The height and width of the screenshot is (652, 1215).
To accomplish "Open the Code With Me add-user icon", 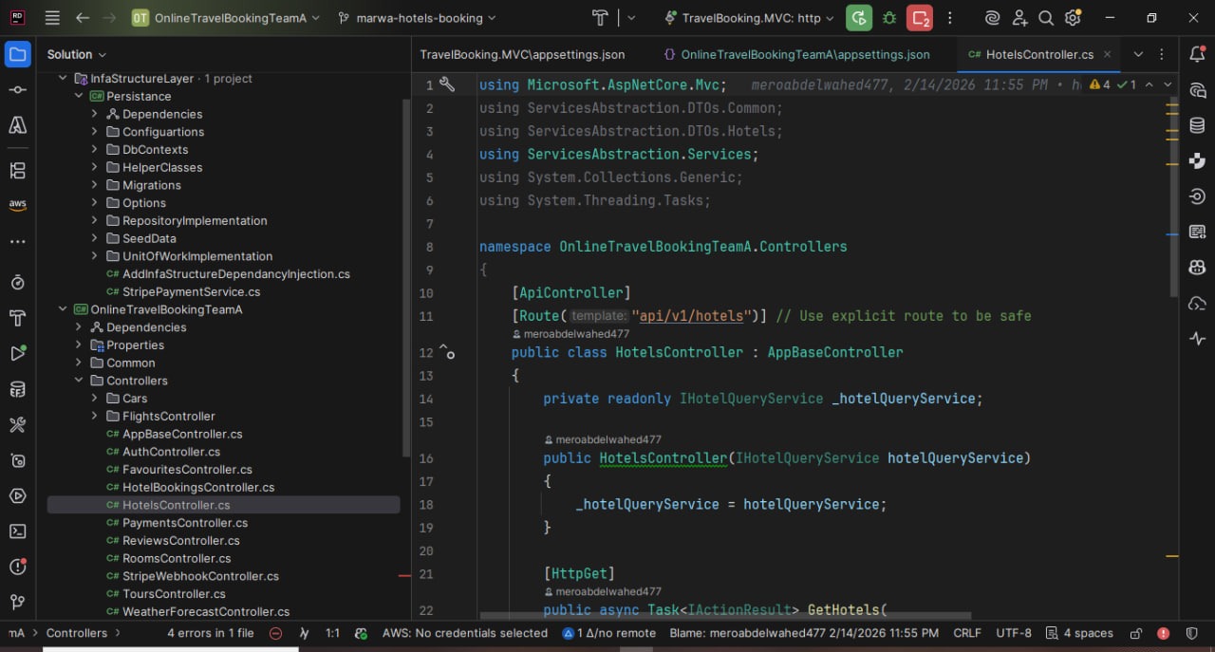I will [1020, 17].
